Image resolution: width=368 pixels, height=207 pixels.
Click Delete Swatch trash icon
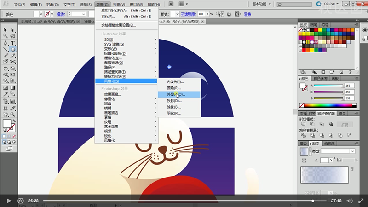click(x=350, y=72)
